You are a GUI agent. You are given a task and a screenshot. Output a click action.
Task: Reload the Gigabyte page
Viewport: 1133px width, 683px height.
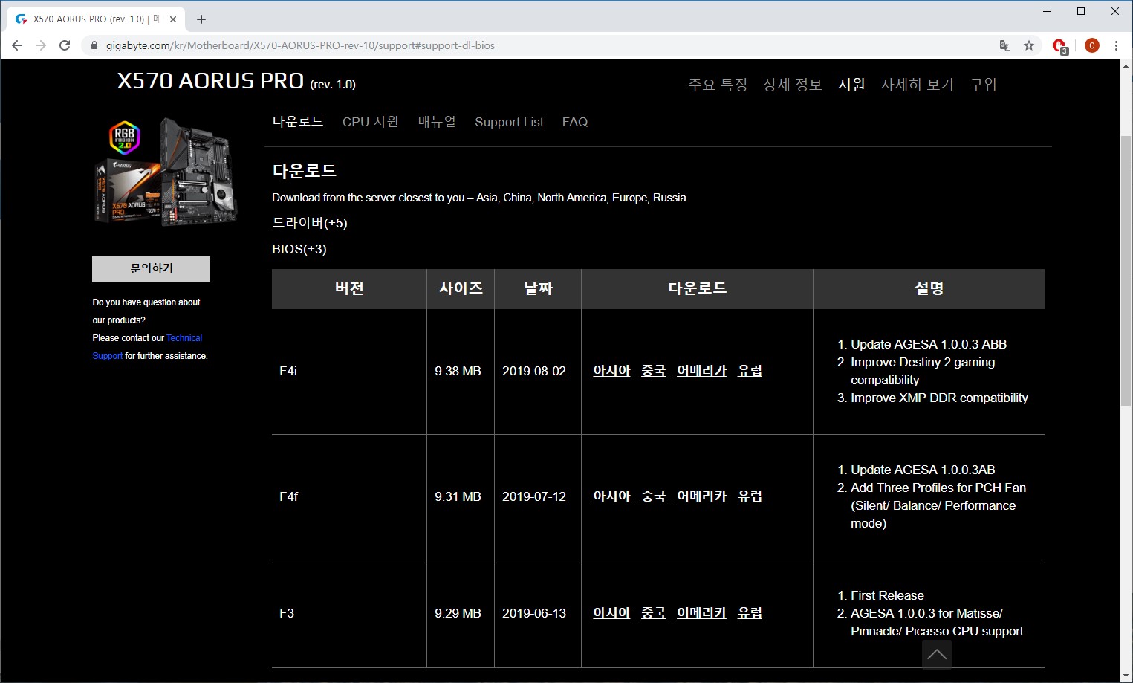[65, 45]
